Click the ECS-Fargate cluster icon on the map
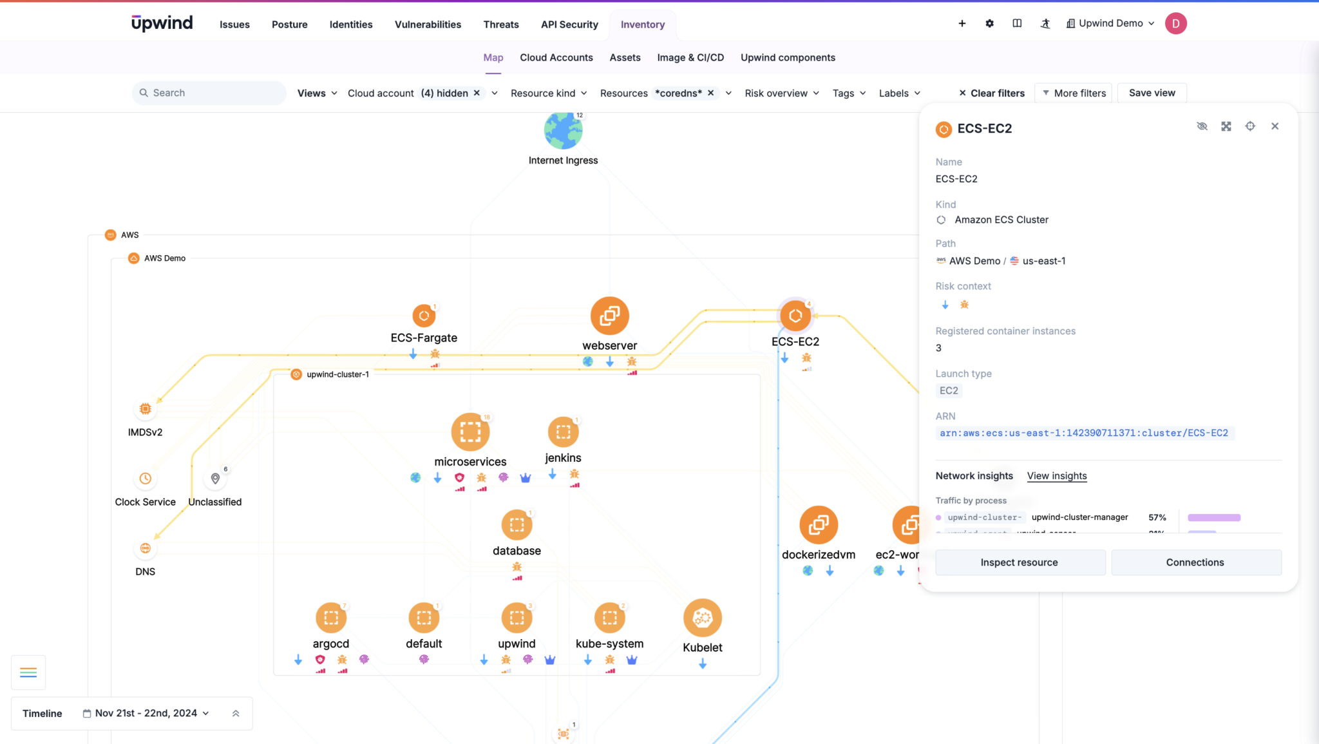This screenshot has height=744, width=1319. (424, 316)
